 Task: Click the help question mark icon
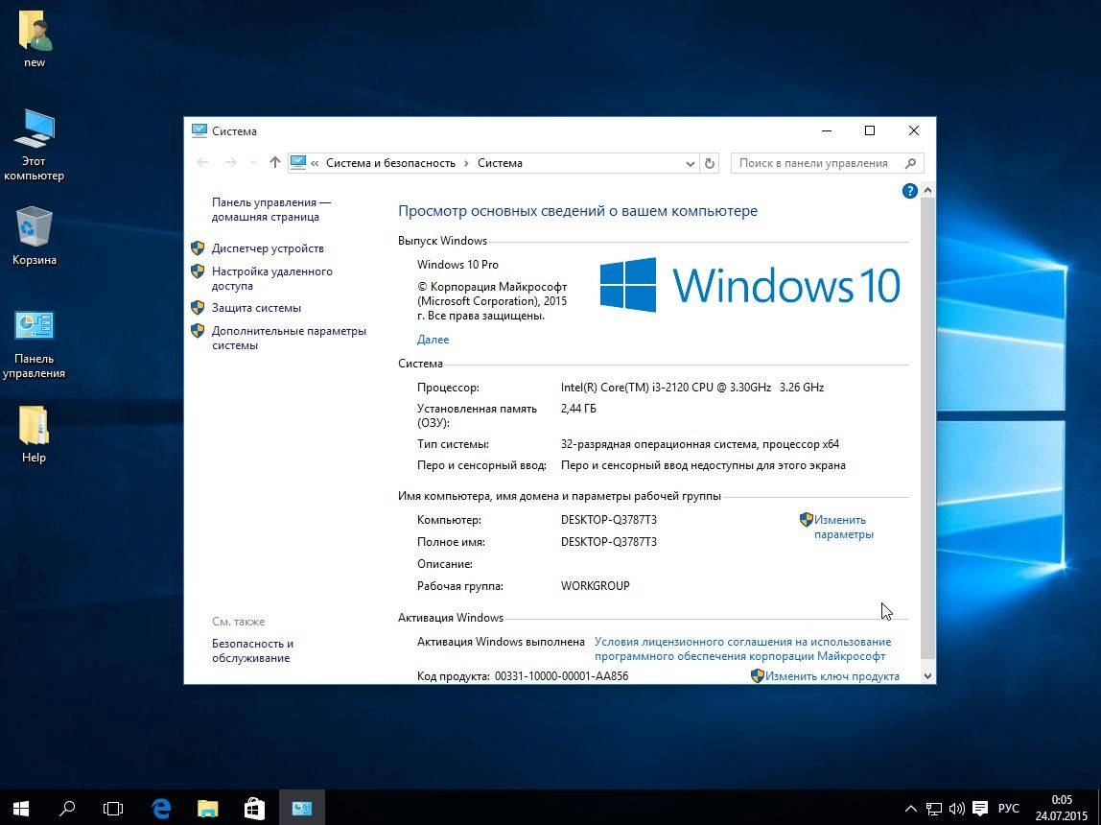tap(909, 191)
